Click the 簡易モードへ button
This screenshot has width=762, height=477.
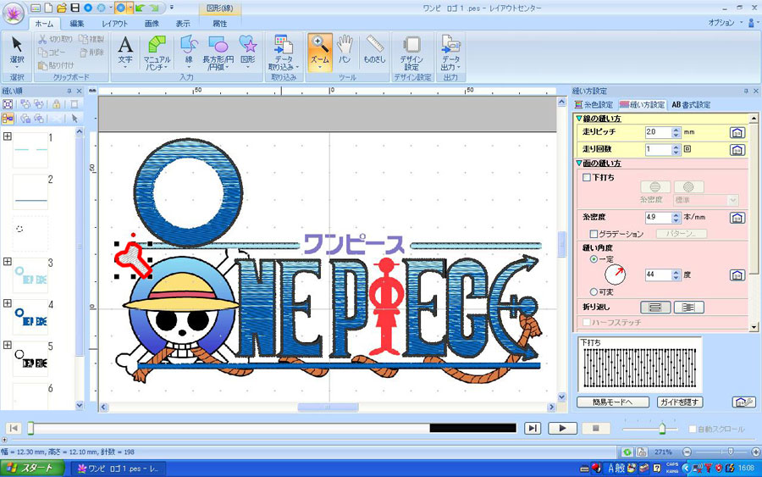(x=613, y=402)
